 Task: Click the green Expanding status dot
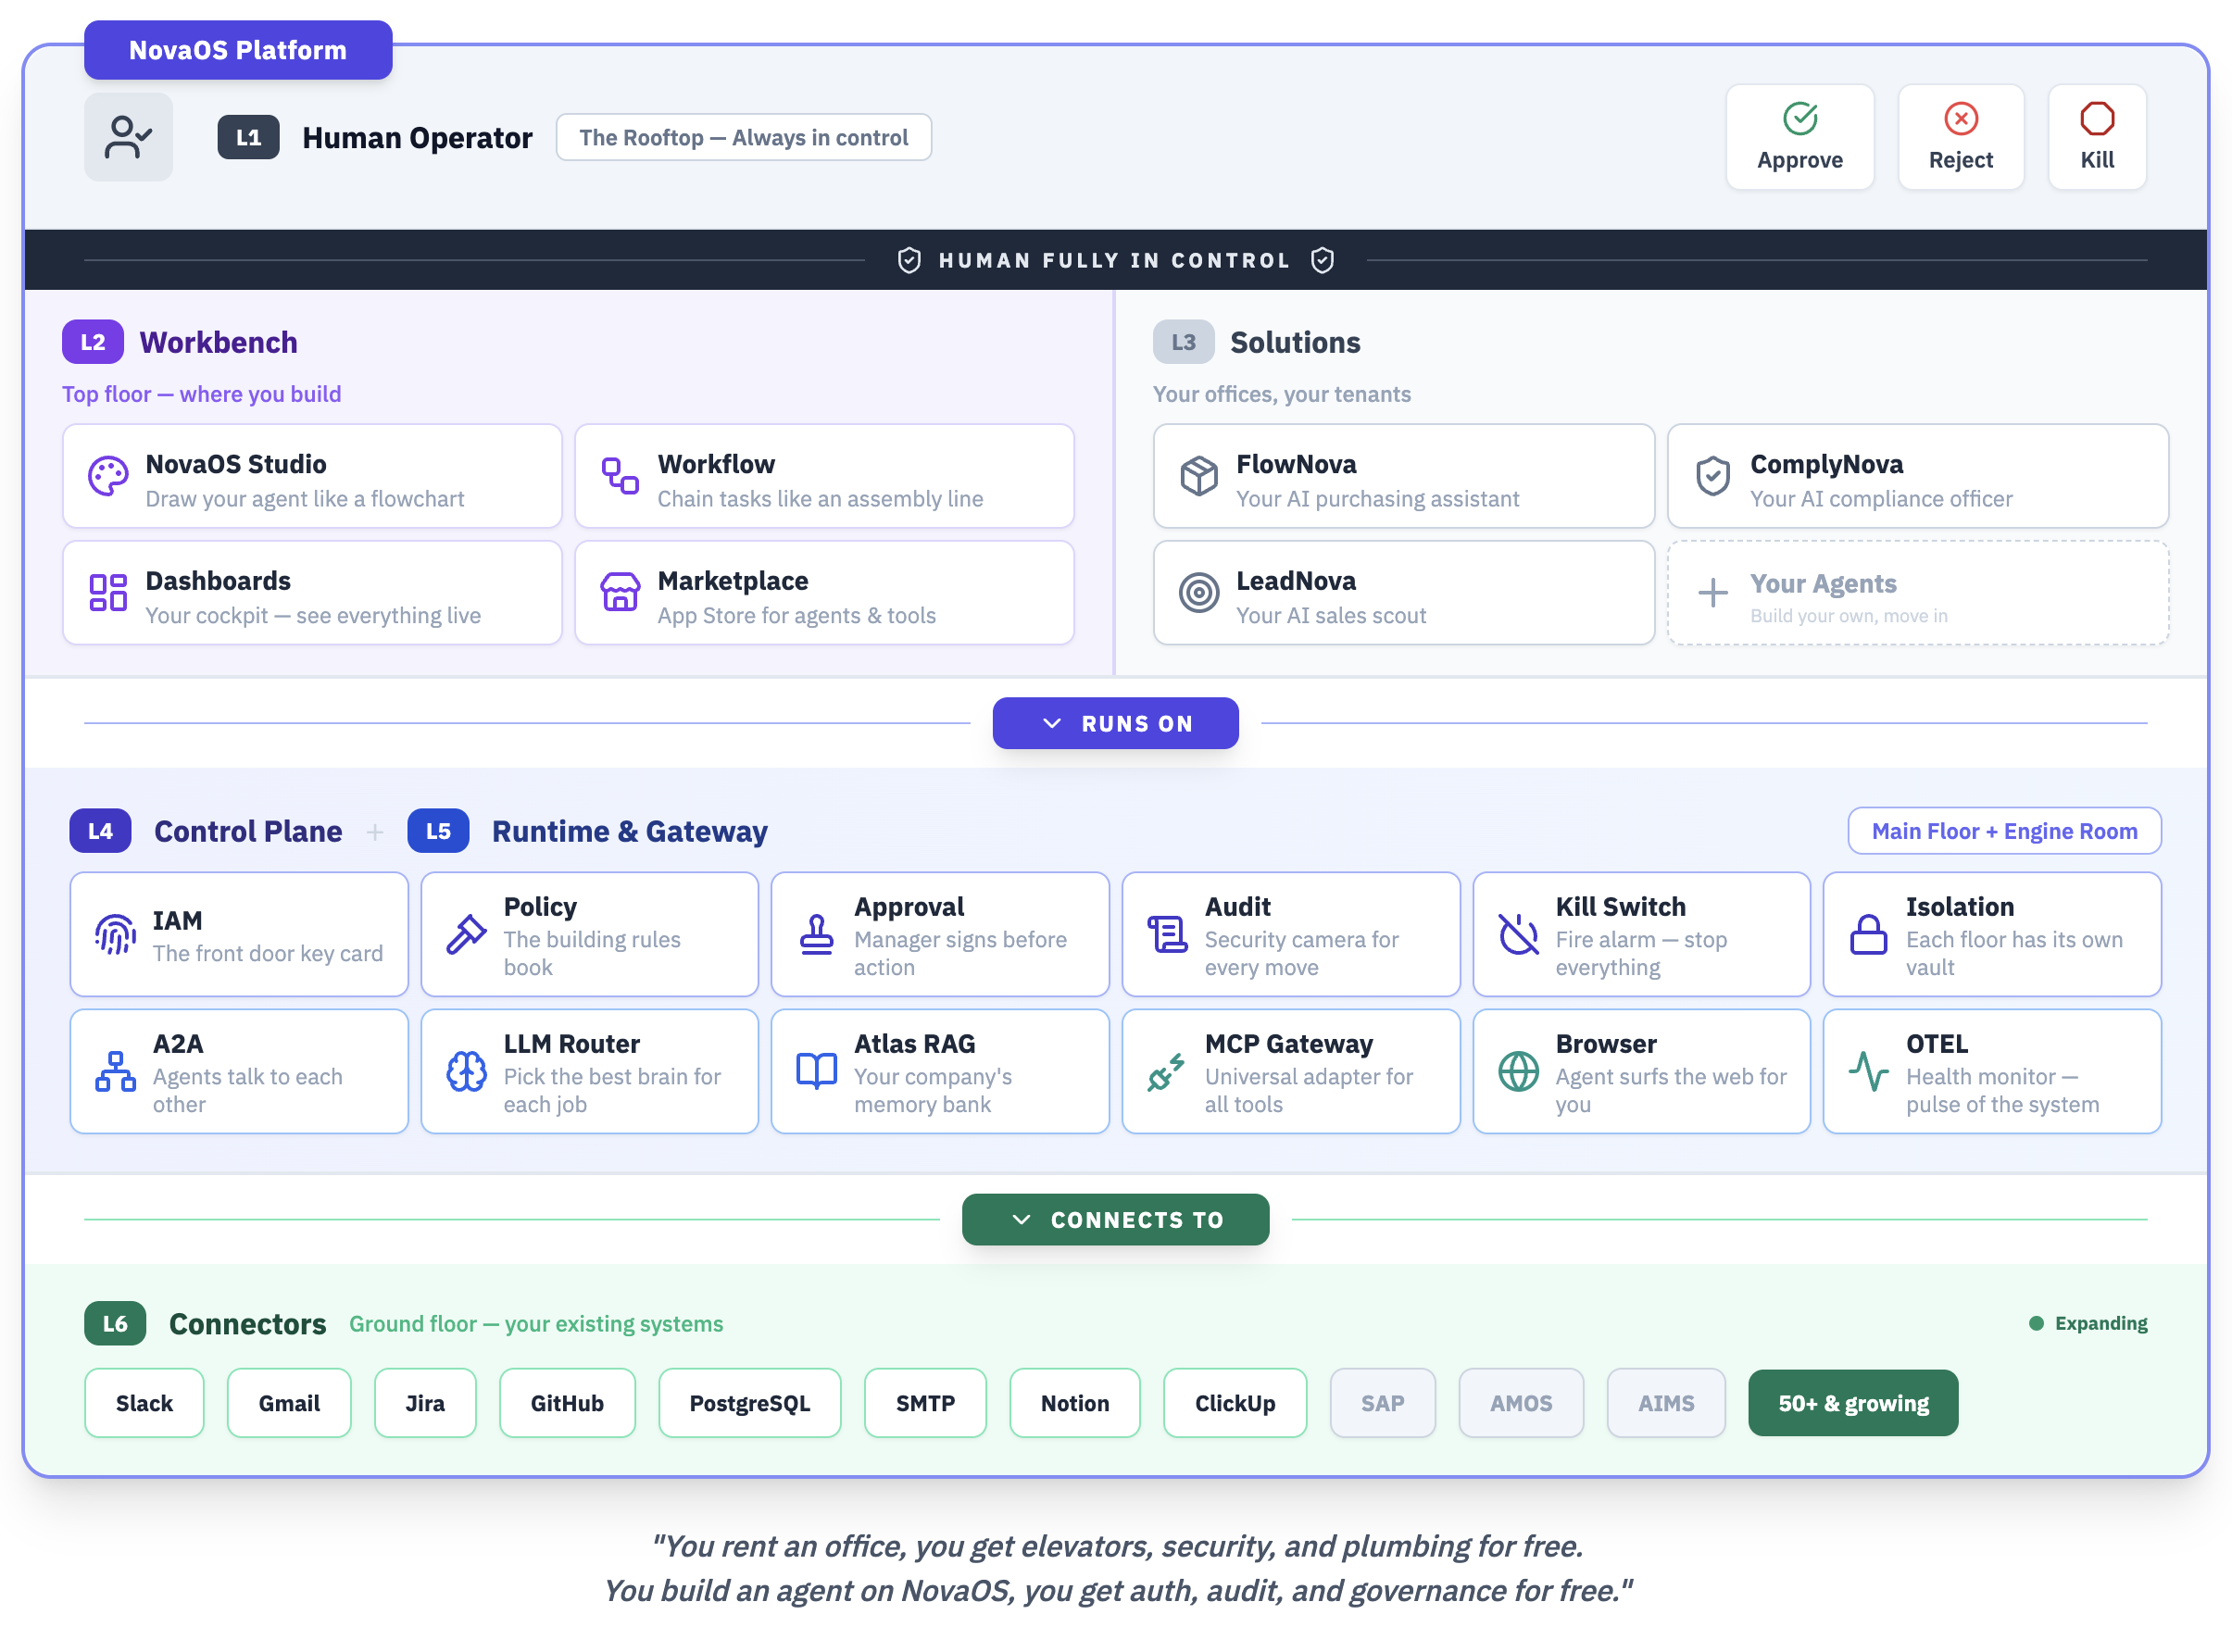[2035, 1323]
